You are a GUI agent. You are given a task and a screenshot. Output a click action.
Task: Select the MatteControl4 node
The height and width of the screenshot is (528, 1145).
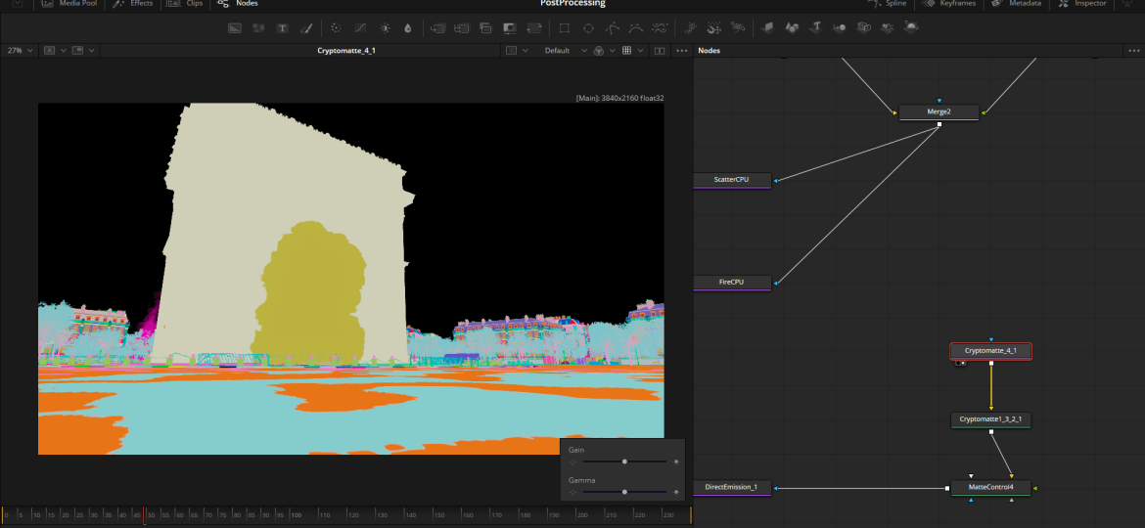coord(990,487)
